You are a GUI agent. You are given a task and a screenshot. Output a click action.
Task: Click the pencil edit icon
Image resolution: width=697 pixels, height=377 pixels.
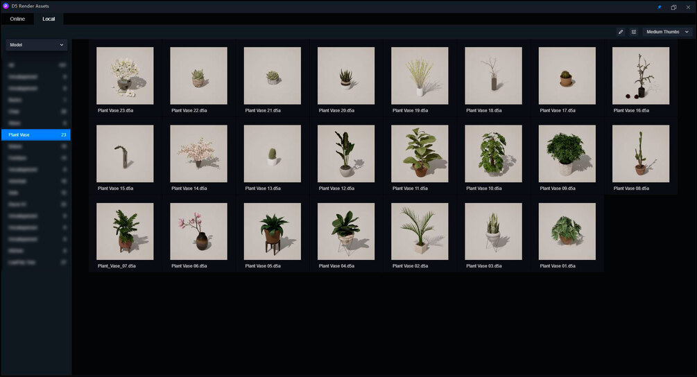click(x=621, y=32)
